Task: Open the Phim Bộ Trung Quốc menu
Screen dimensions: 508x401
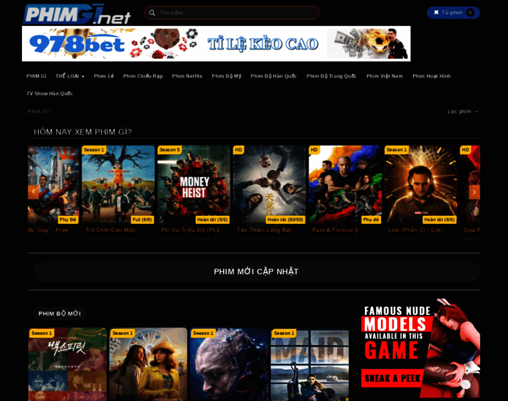Action: [x=332, y=76]
